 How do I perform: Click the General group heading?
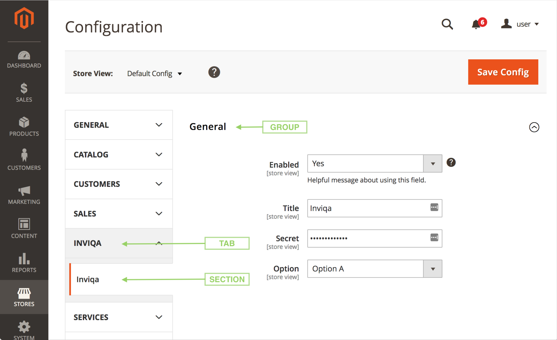(208, 127)
